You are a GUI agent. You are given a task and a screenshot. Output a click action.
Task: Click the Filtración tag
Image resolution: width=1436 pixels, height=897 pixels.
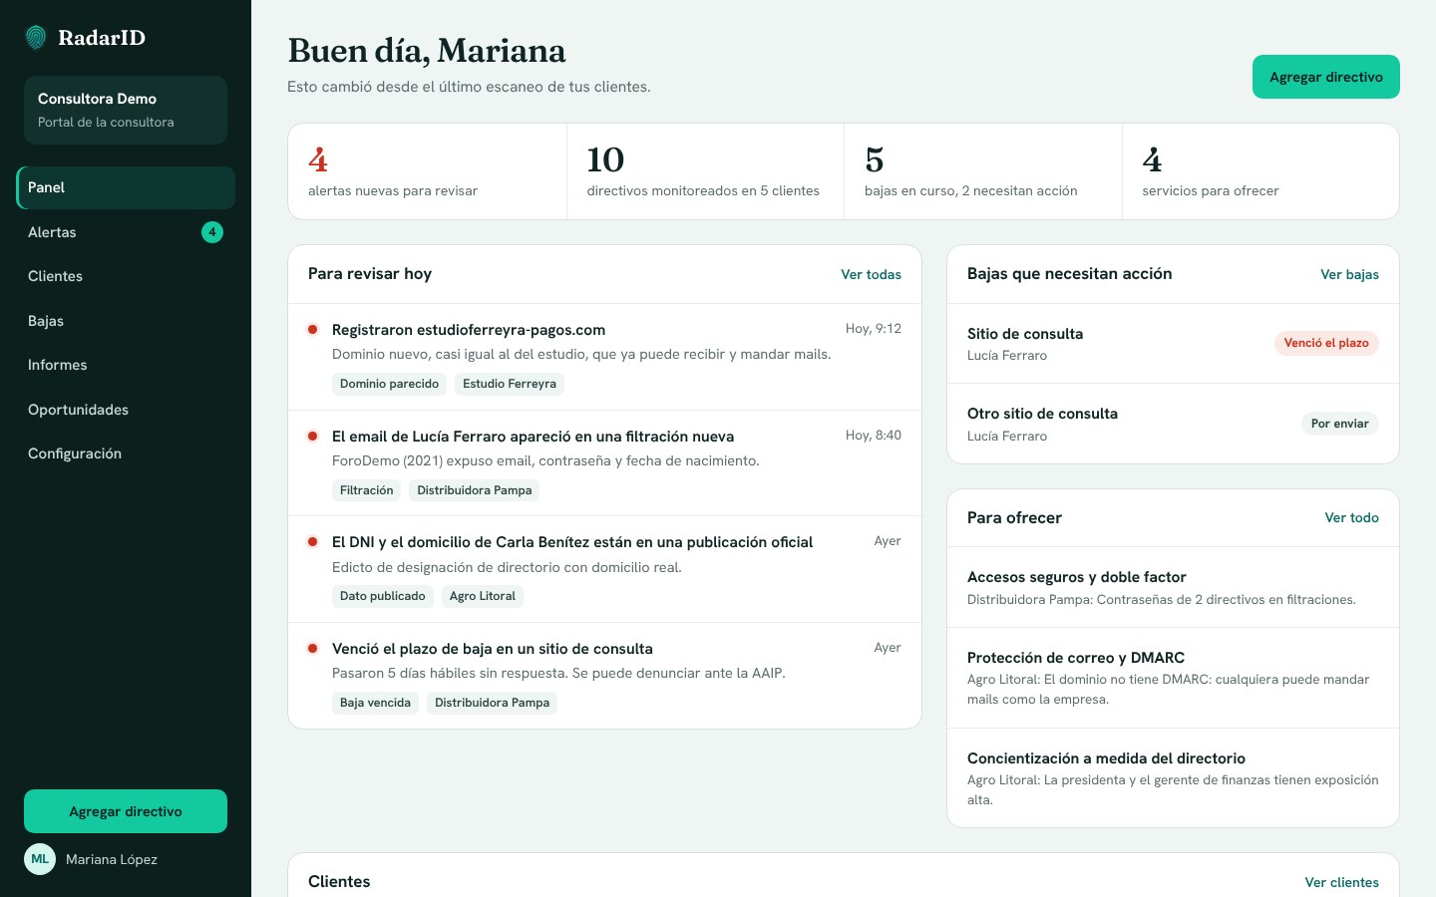pyautogui.click(x=366, y=490)
